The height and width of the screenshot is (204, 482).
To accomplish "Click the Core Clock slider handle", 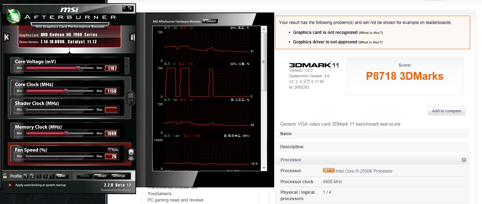I will pos(66,91).
